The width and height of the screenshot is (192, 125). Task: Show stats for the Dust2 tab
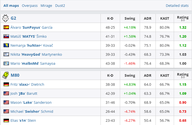[60, 5]
